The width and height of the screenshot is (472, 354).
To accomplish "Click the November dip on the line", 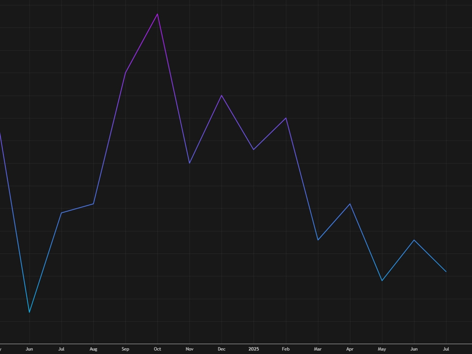I will [x=189, y=163].
